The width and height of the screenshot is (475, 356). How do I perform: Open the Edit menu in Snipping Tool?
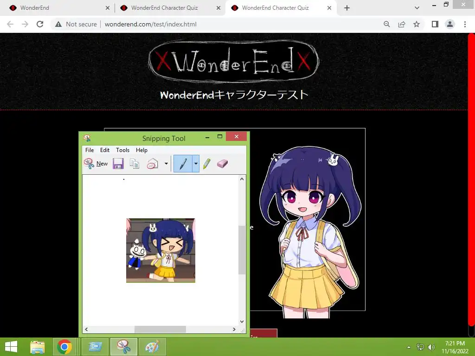(105, 150)
